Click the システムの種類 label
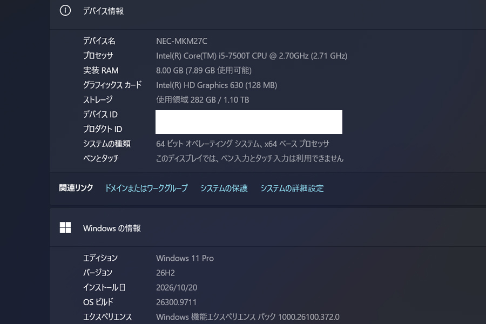The width and height of the screenshot is (486, 324). tap(106, 144)
